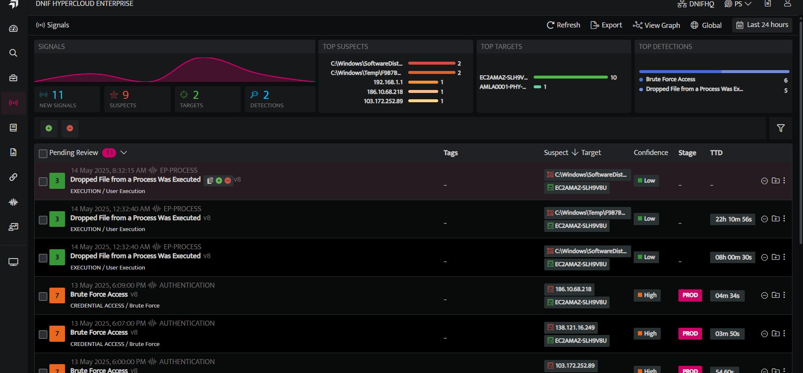803x373 pixels.
Task: Open the briefcase cases icon in sidebar
Action: click(14, 78)
